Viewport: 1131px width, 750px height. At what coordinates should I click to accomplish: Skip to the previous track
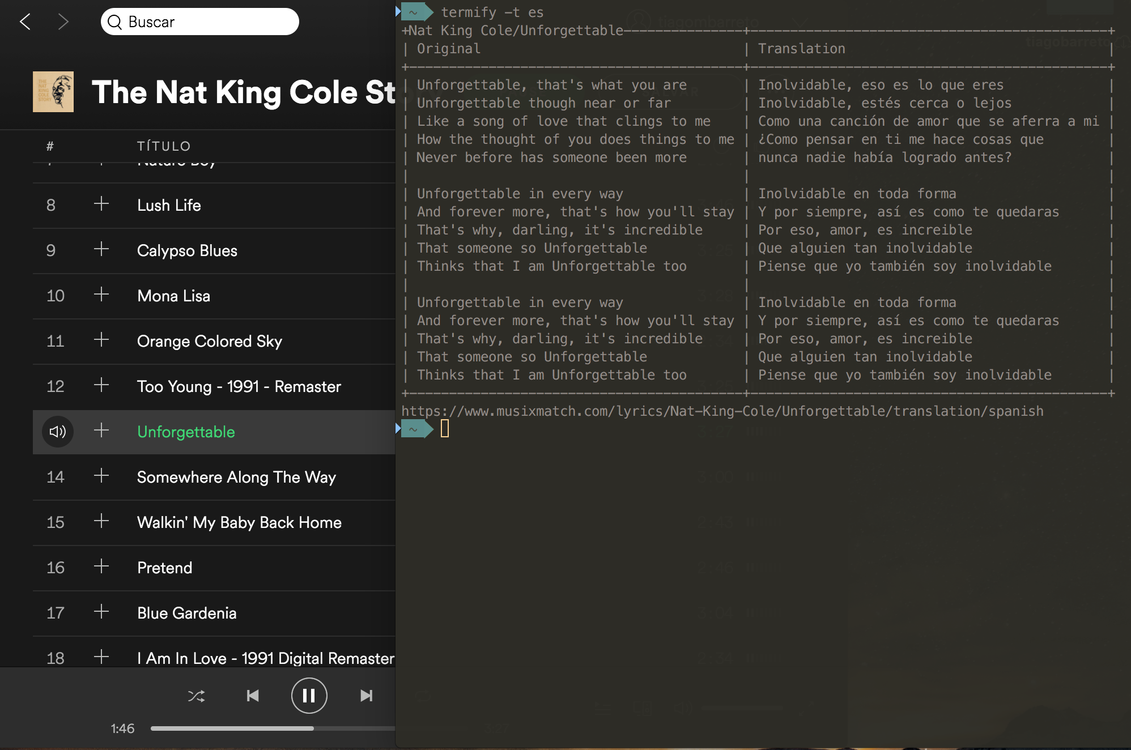click(253, 696)
